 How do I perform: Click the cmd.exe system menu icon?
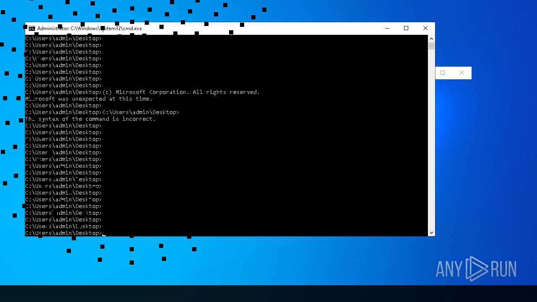pos(32,29)
